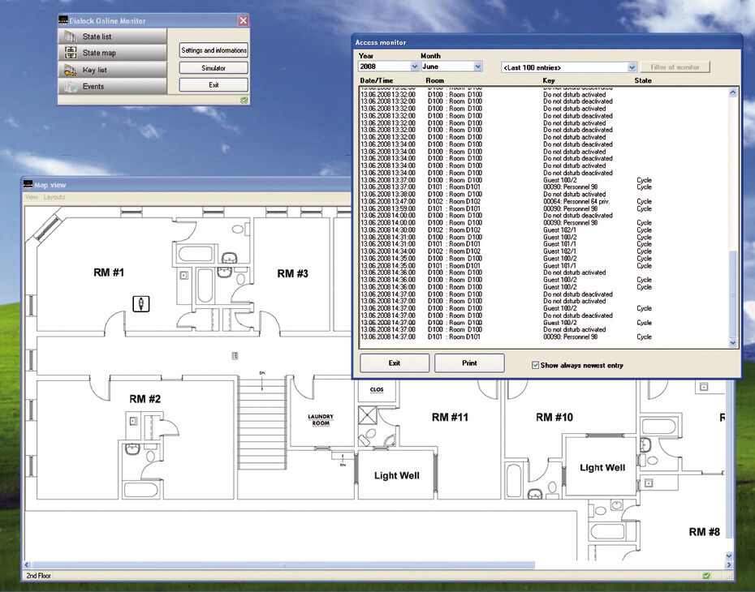755x592 pixels.
Task: Open State list from the Dialock monitor
Action: 112,36
